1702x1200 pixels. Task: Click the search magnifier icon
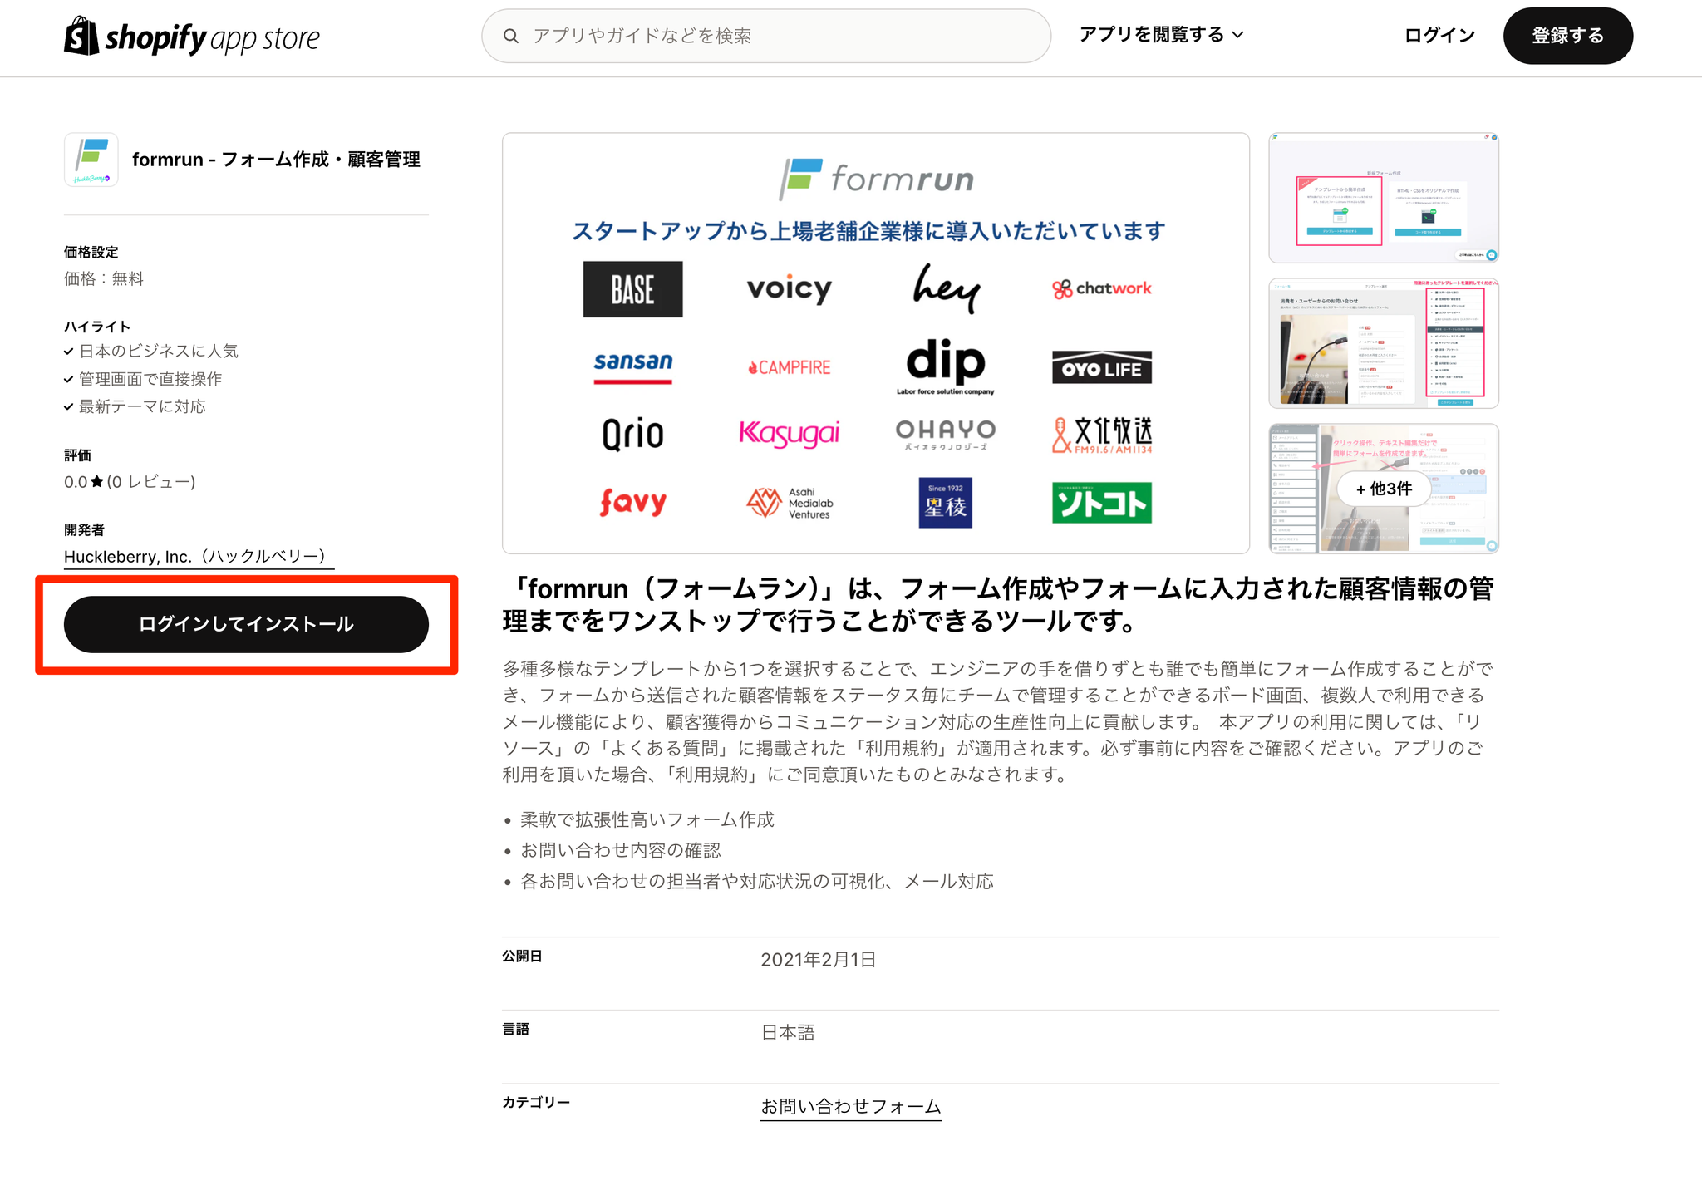pos(511,36)
